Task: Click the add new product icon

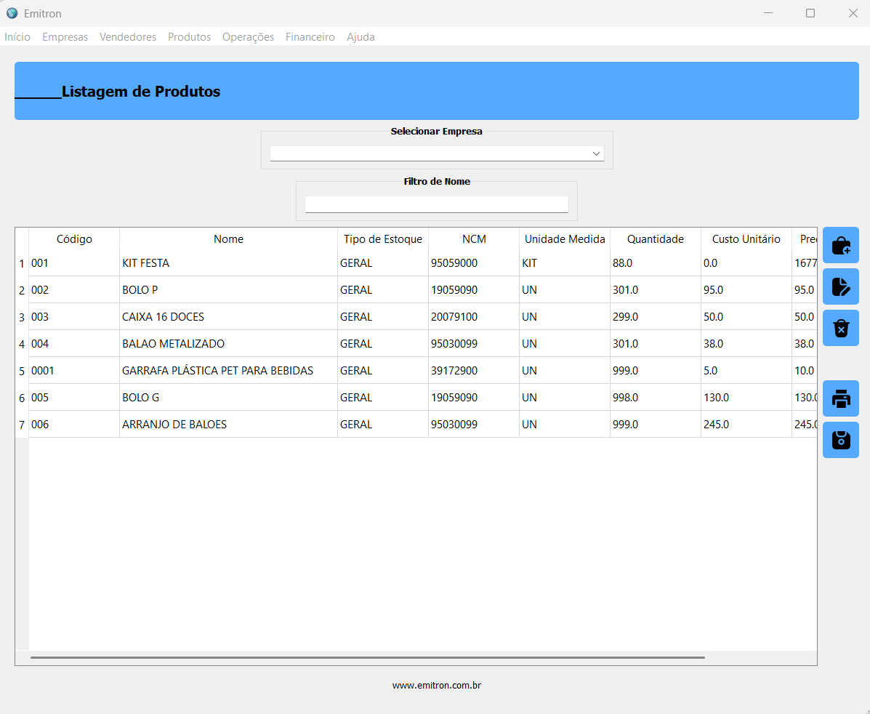Action: pyautogui.click(x=840, y=246)
